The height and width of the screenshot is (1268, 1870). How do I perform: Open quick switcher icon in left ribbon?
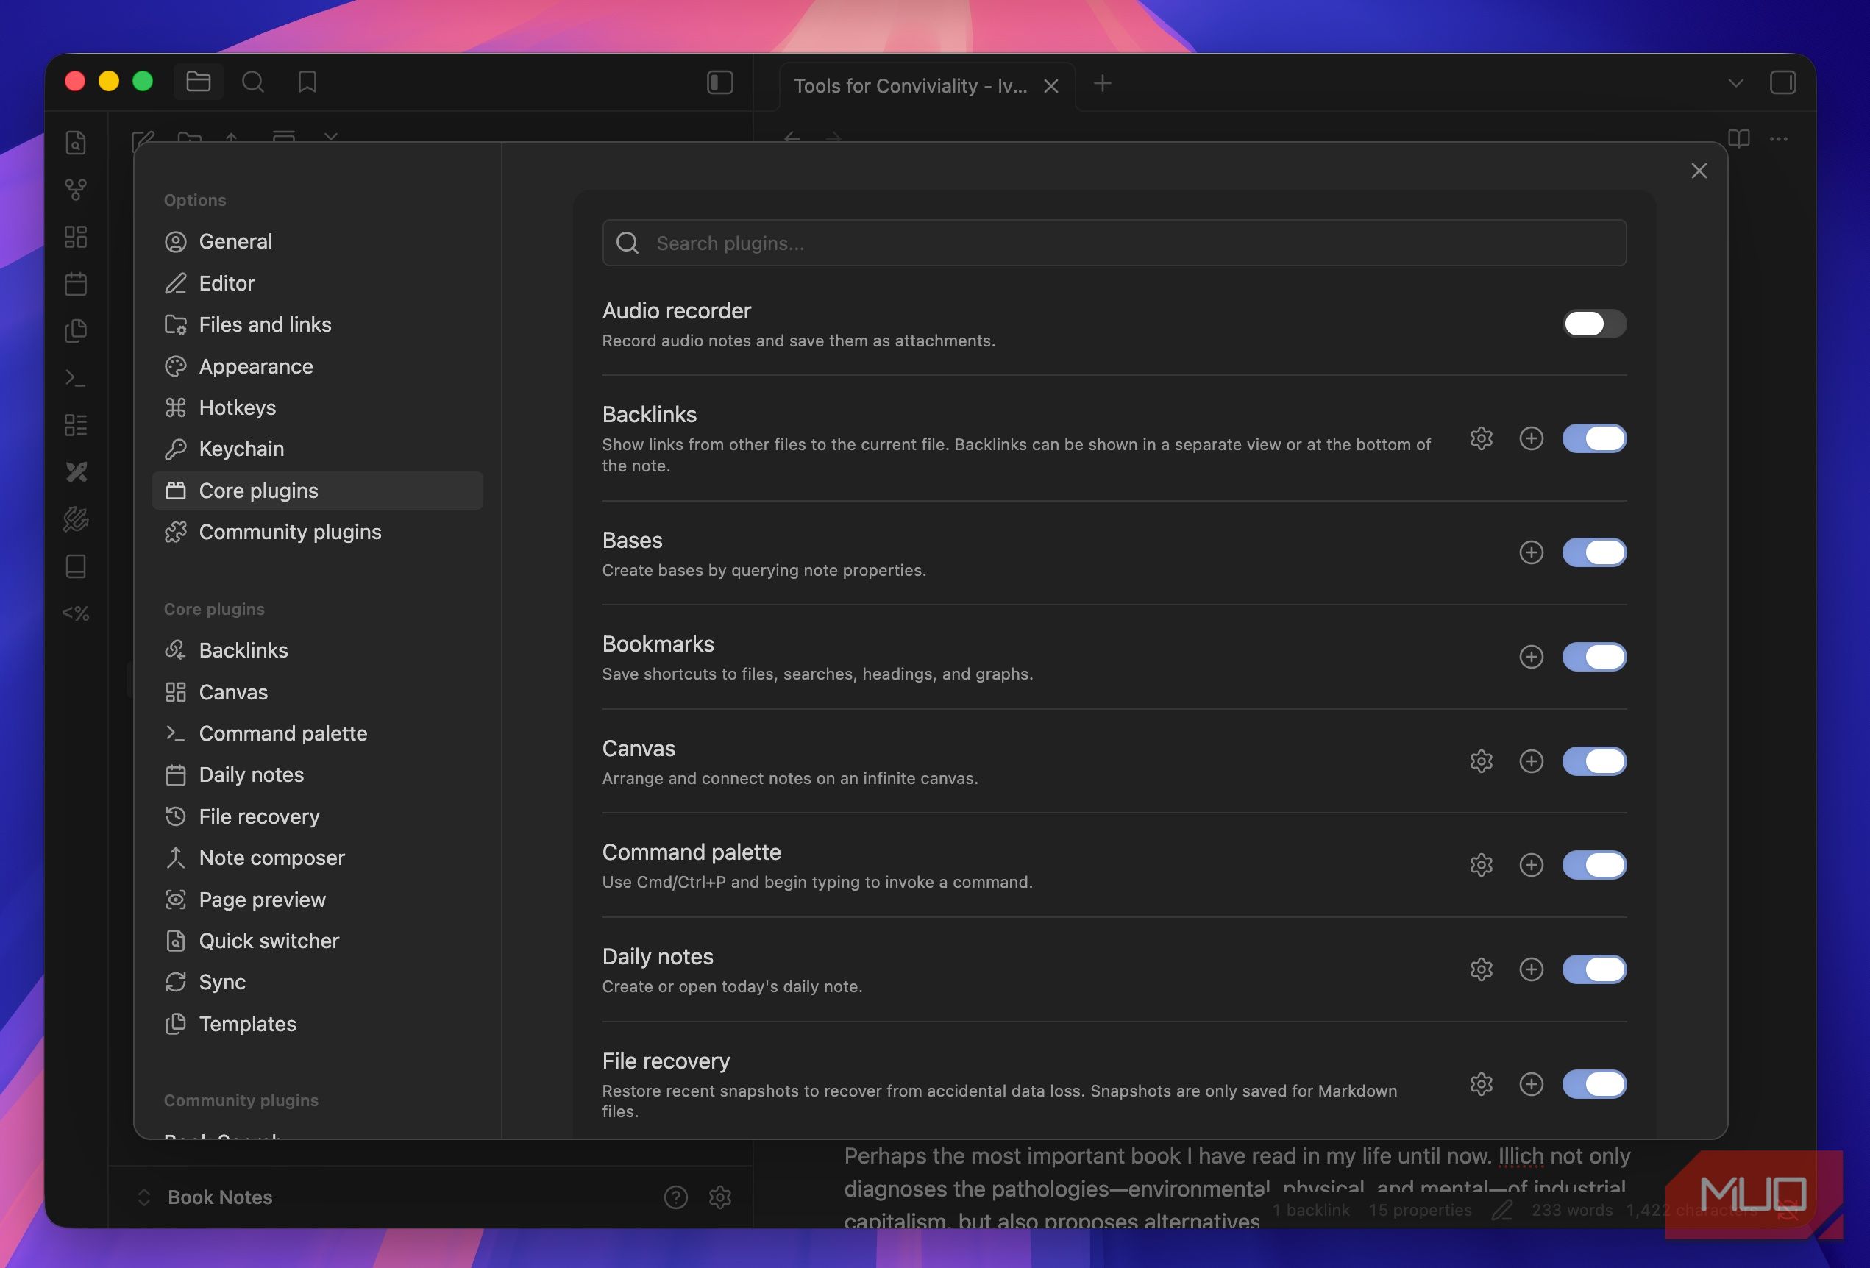(76, 143)
